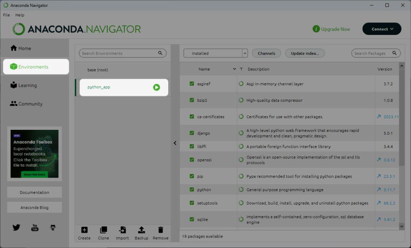Toggle the django package checkbox
The width and height of the screenshot is (411, 248).
tap(192, 133)
